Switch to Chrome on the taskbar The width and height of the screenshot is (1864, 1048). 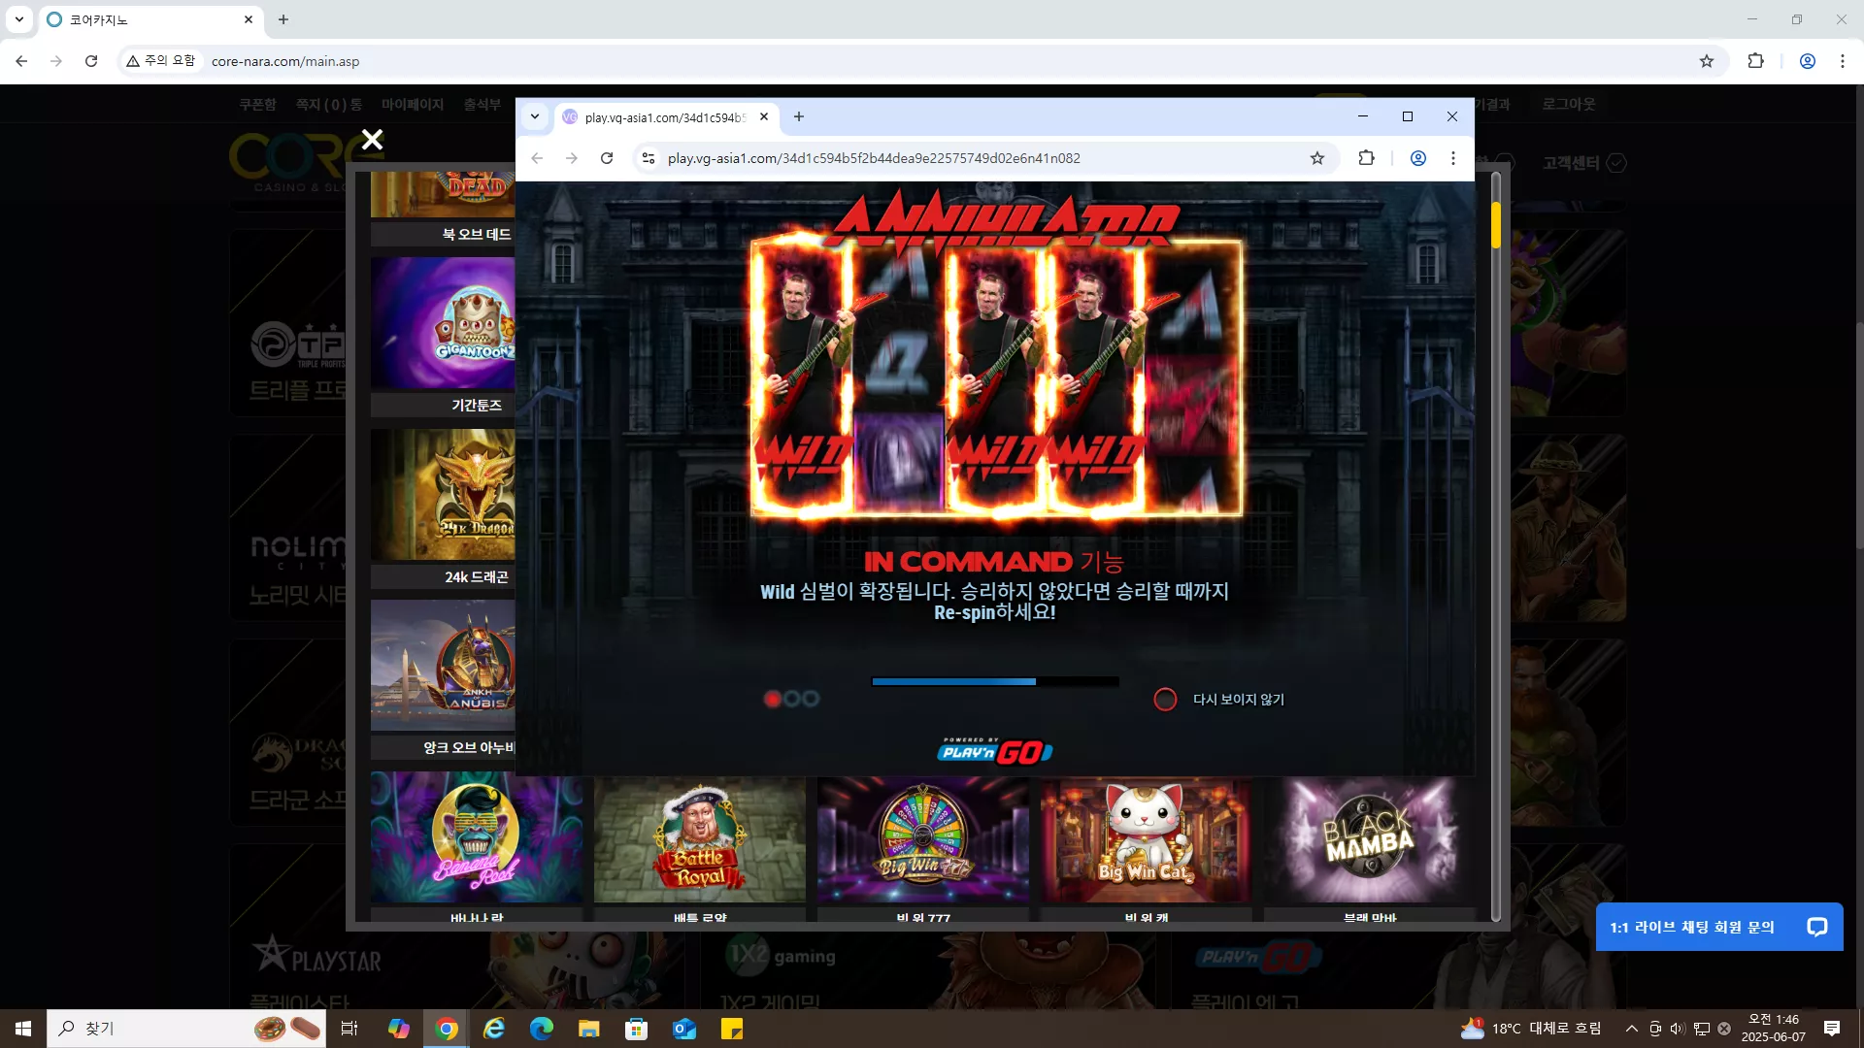point(447,1029)
